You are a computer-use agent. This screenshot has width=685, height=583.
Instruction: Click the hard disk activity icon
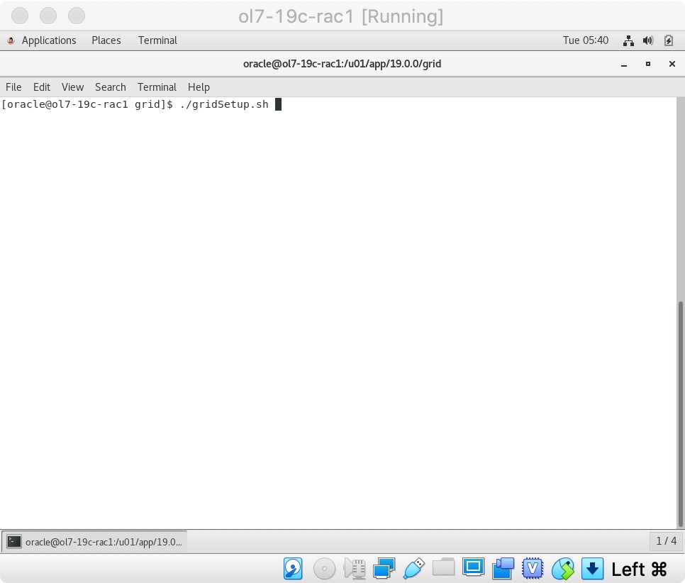point(293,569)
